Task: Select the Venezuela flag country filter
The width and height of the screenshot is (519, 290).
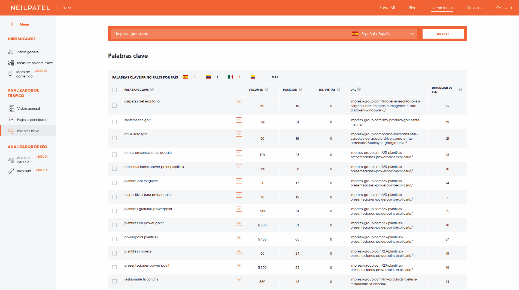Action: pyautogui.click(x=208, y=77)
